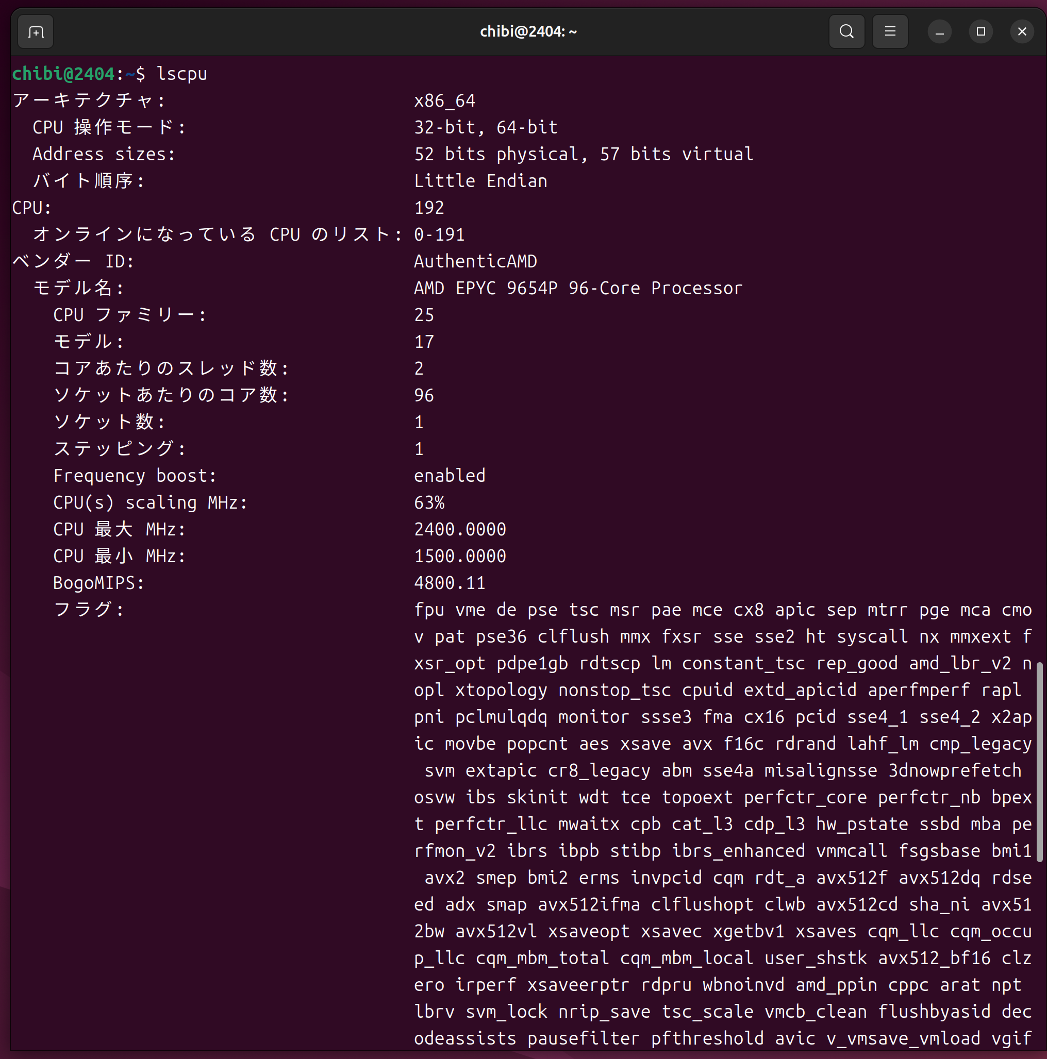Open a new terminal tab
1047x1059 pixels.
pyautogui.click(x=36, y=32)
